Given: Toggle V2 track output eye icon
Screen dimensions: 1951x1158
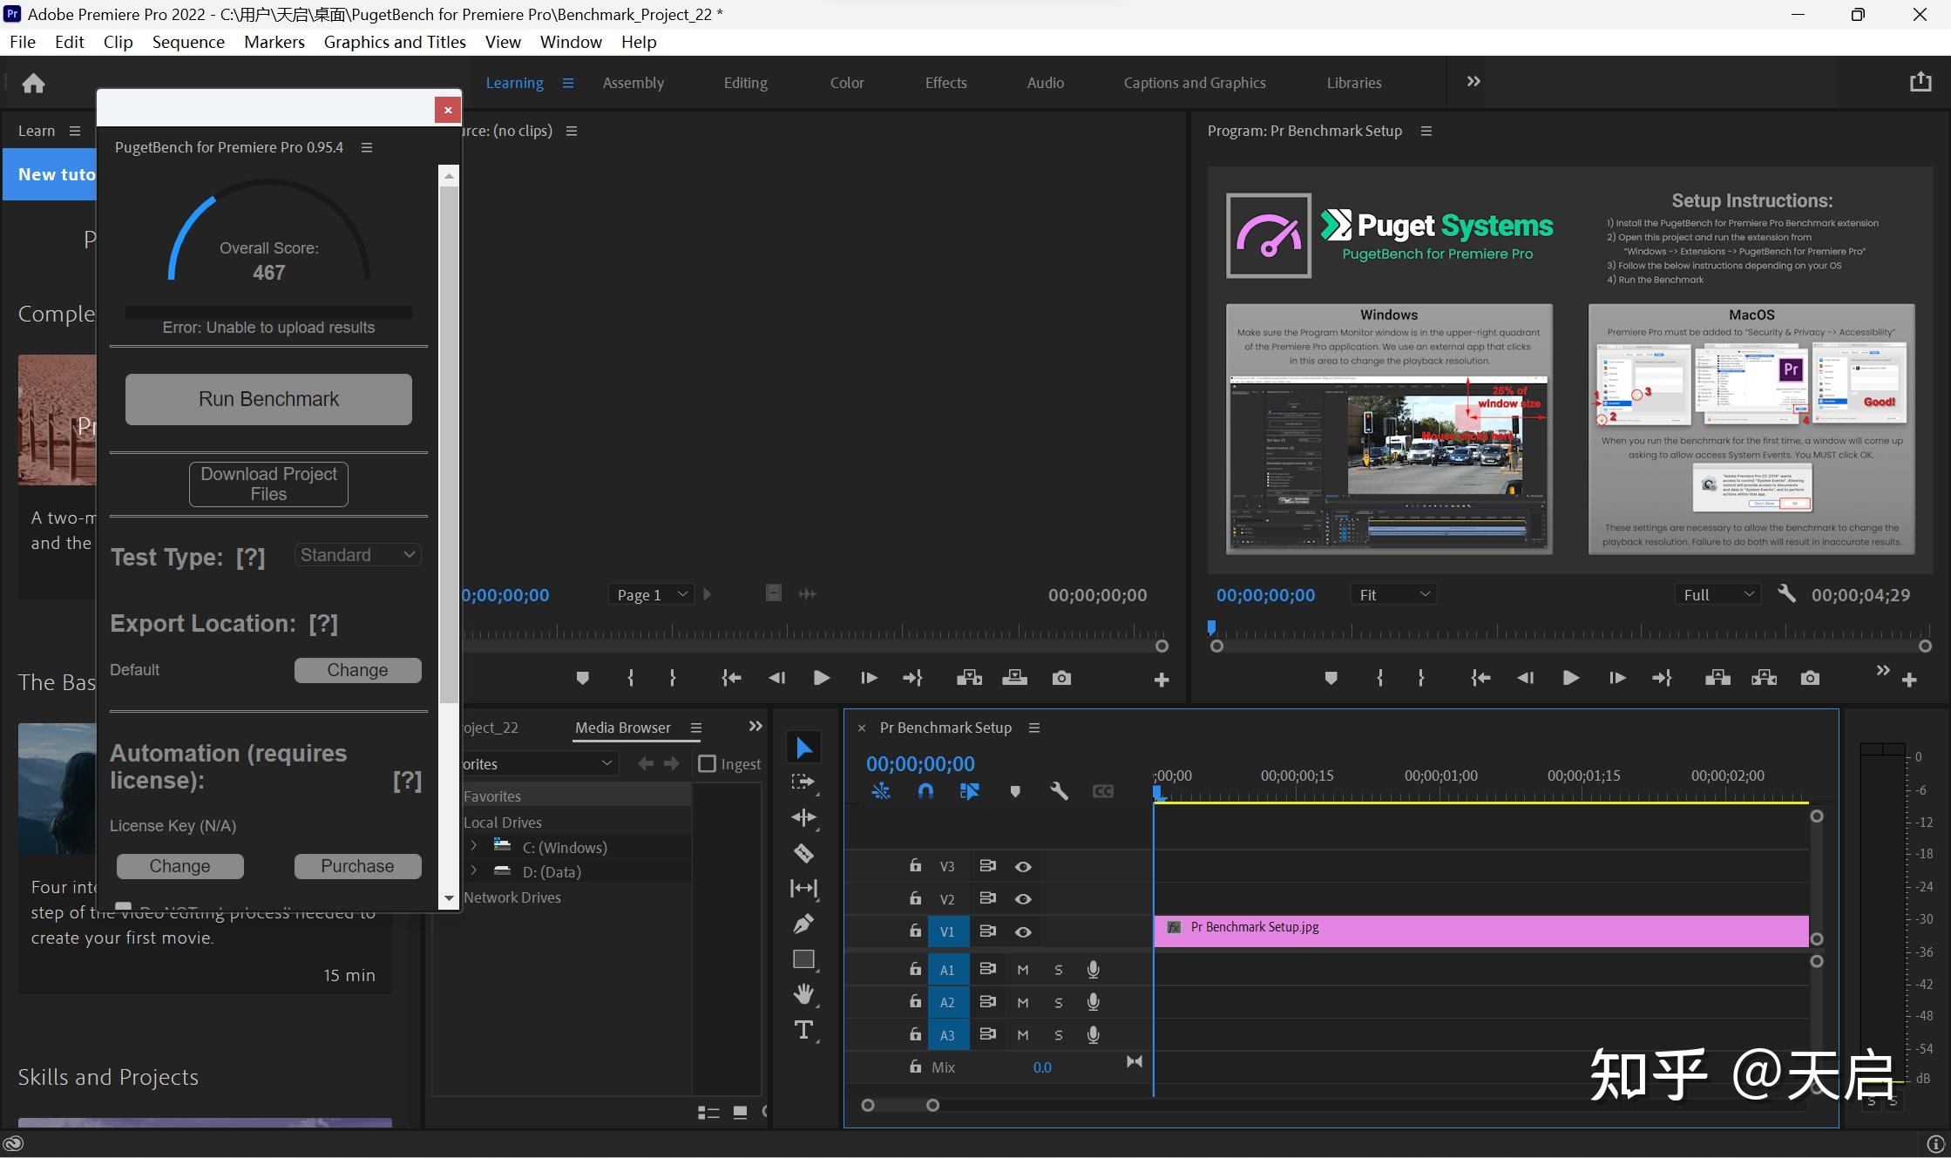Looking at the screenshot, I should point(1023,899).
